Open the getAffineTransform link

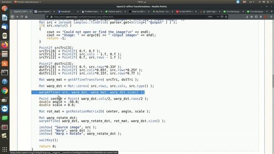click(x=85, y=80)
